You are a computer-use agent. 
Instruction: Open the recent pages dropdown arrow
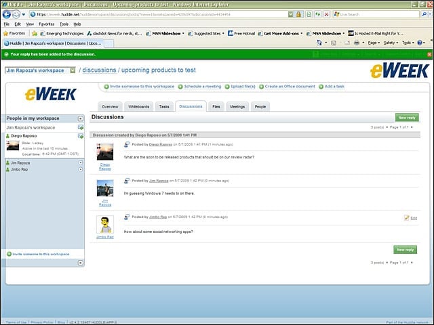[x=24, y=14]
